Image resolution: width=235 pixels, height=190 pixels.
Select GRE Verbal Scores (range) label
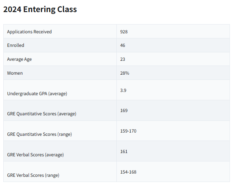click(x=33, y=175)
